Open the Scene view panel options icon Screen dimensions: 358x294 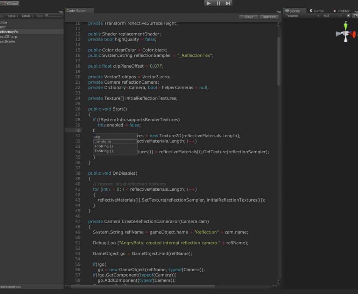356,10
